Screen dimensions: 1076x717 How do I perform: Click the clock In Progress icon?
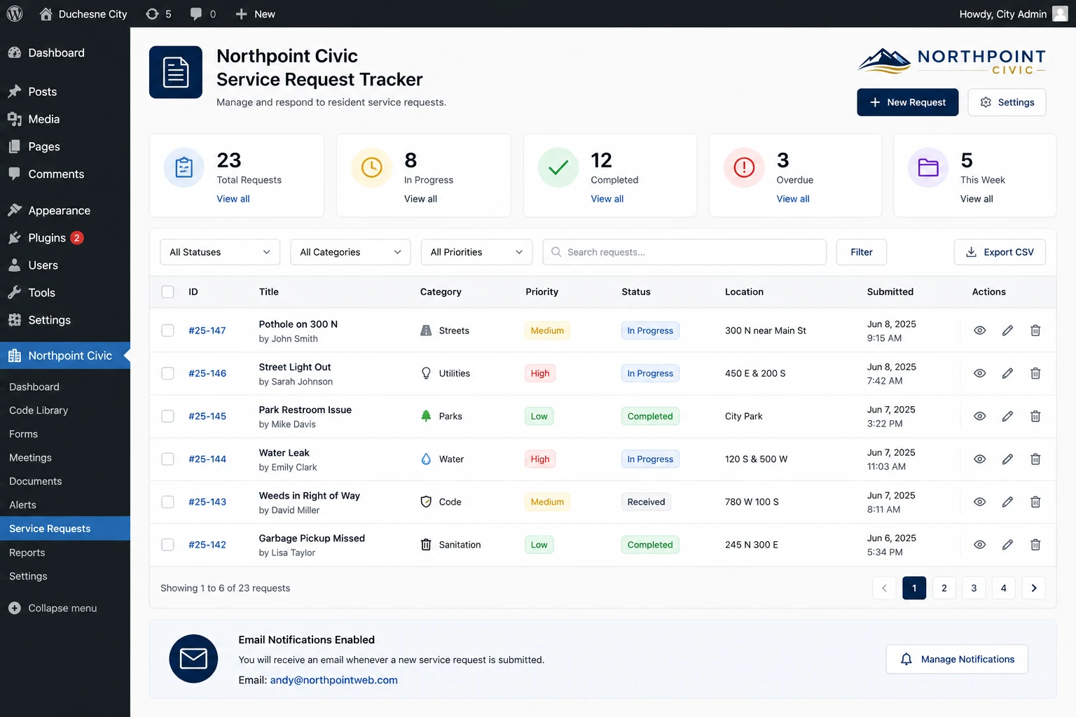pos(371,167)
